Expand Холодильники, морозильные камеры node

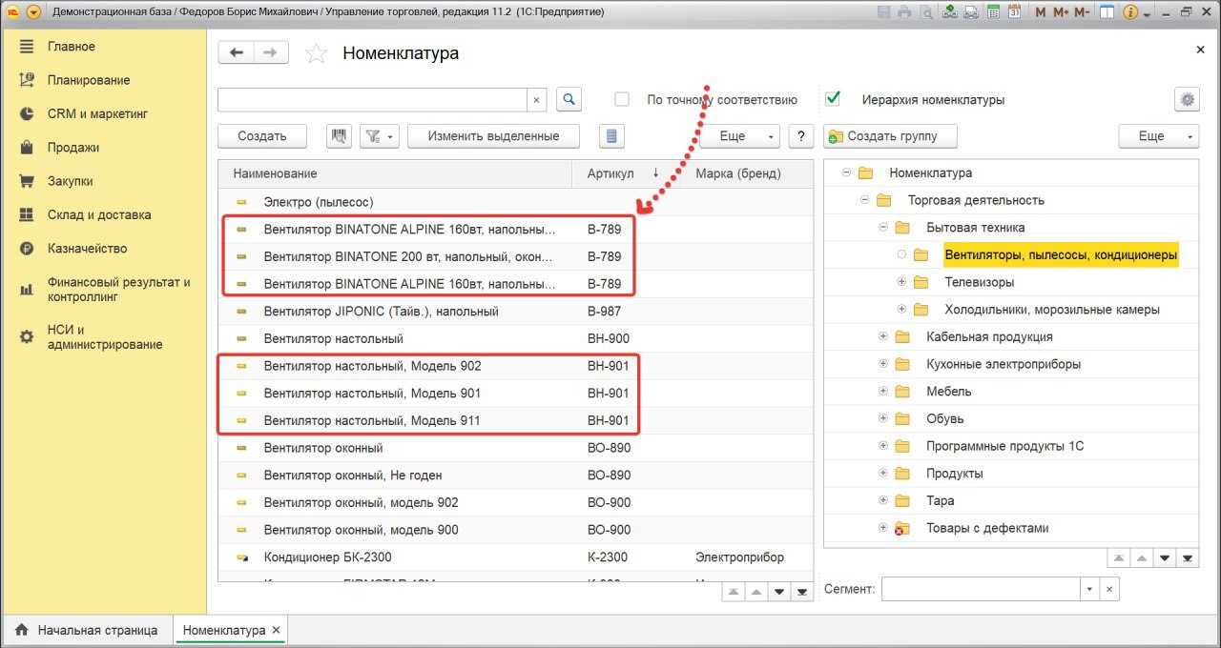pos(901,310)
